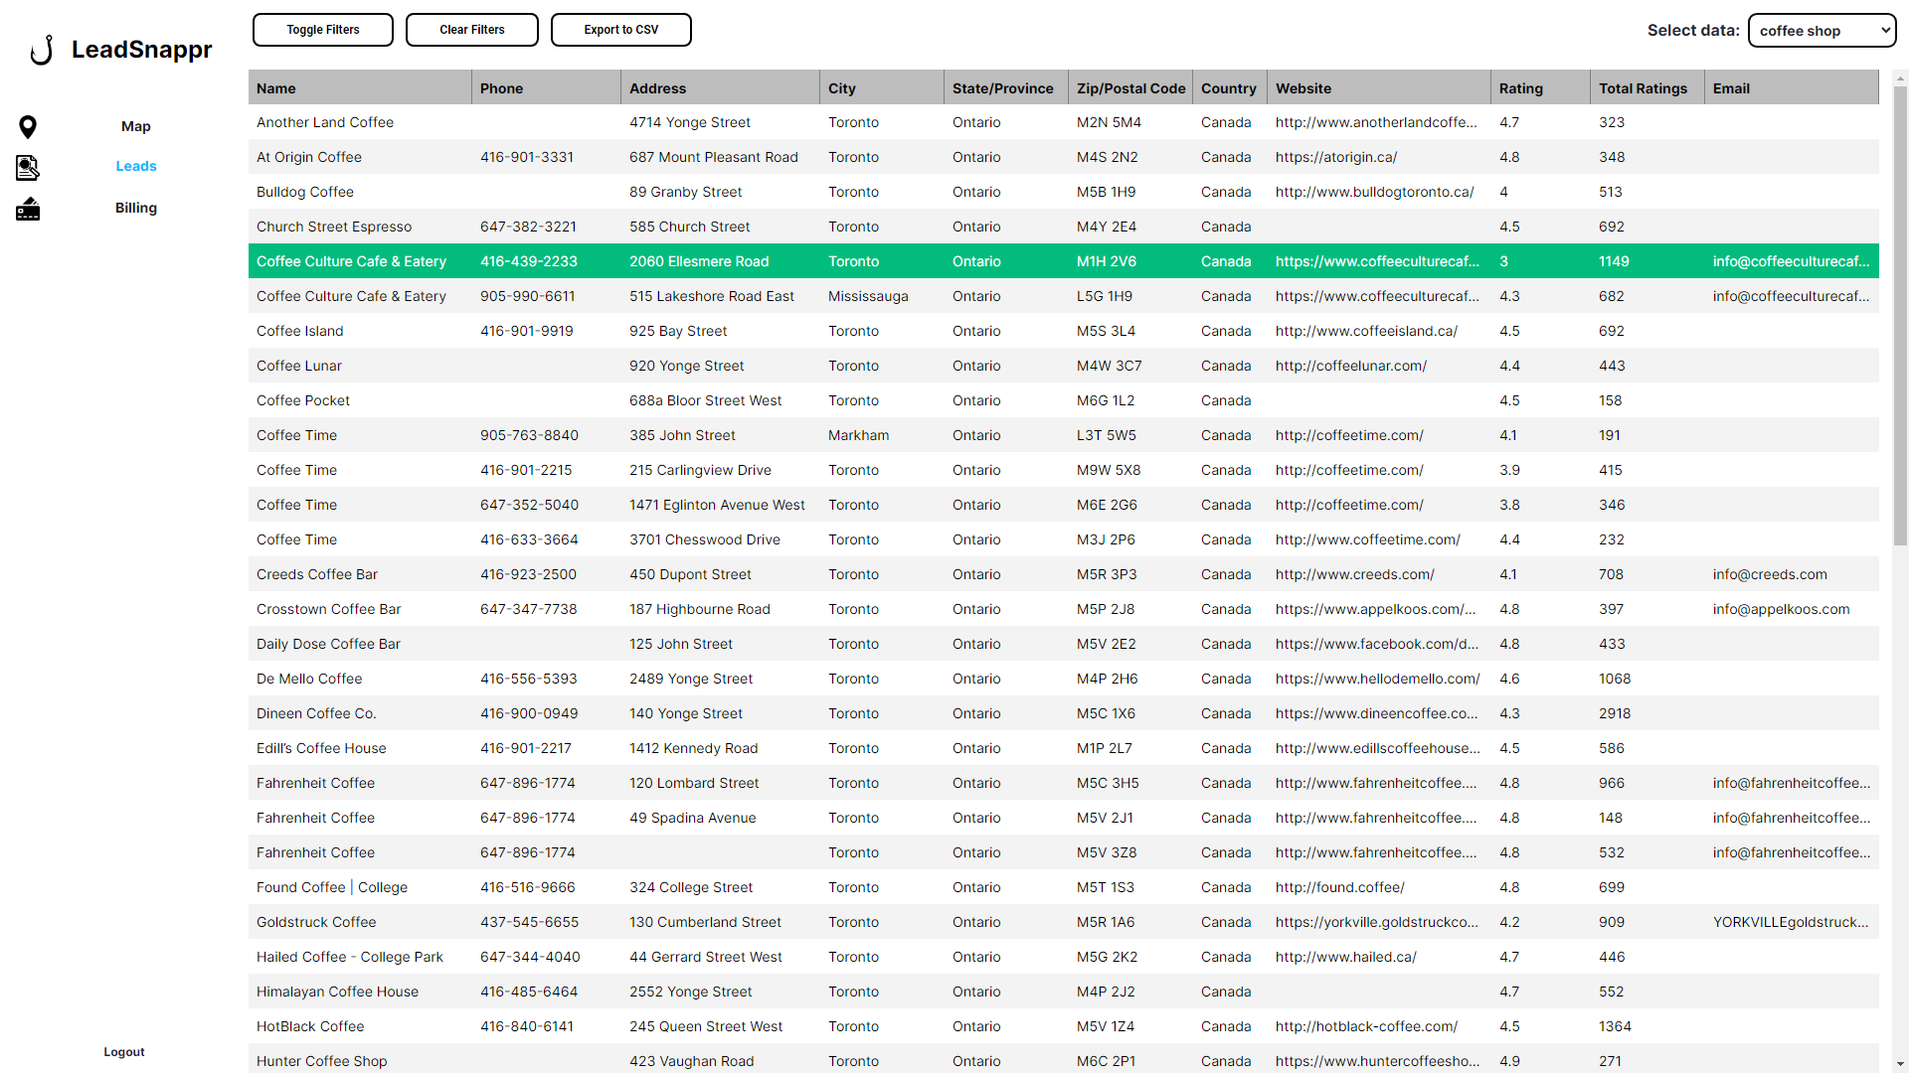Sort by the Country column header
This screenshot has width=1909, height=1073.
coord(1230,88)
